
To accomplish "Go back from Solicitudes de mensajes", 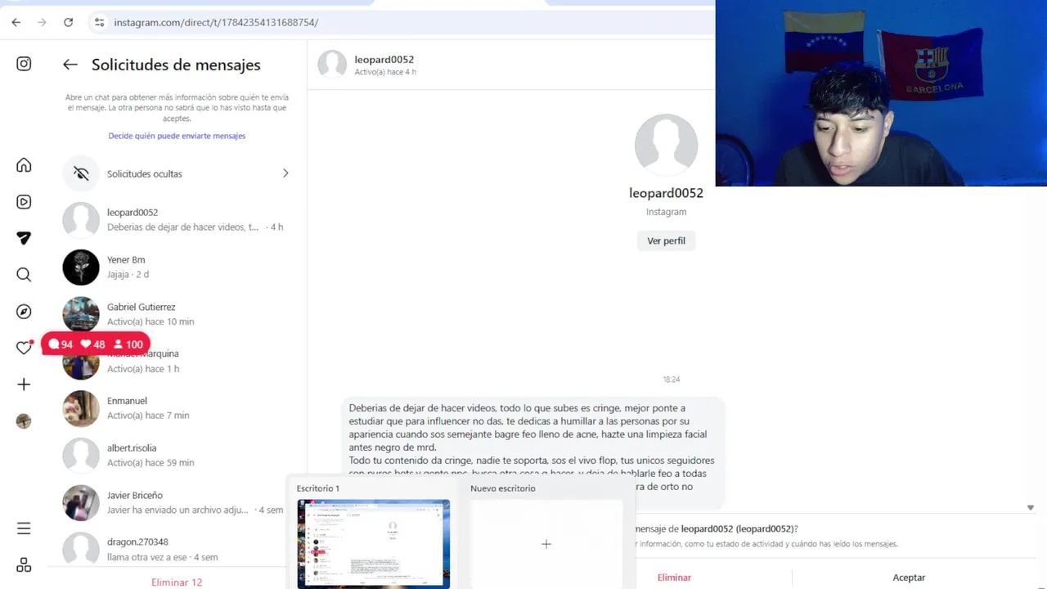I will (70, 65).
